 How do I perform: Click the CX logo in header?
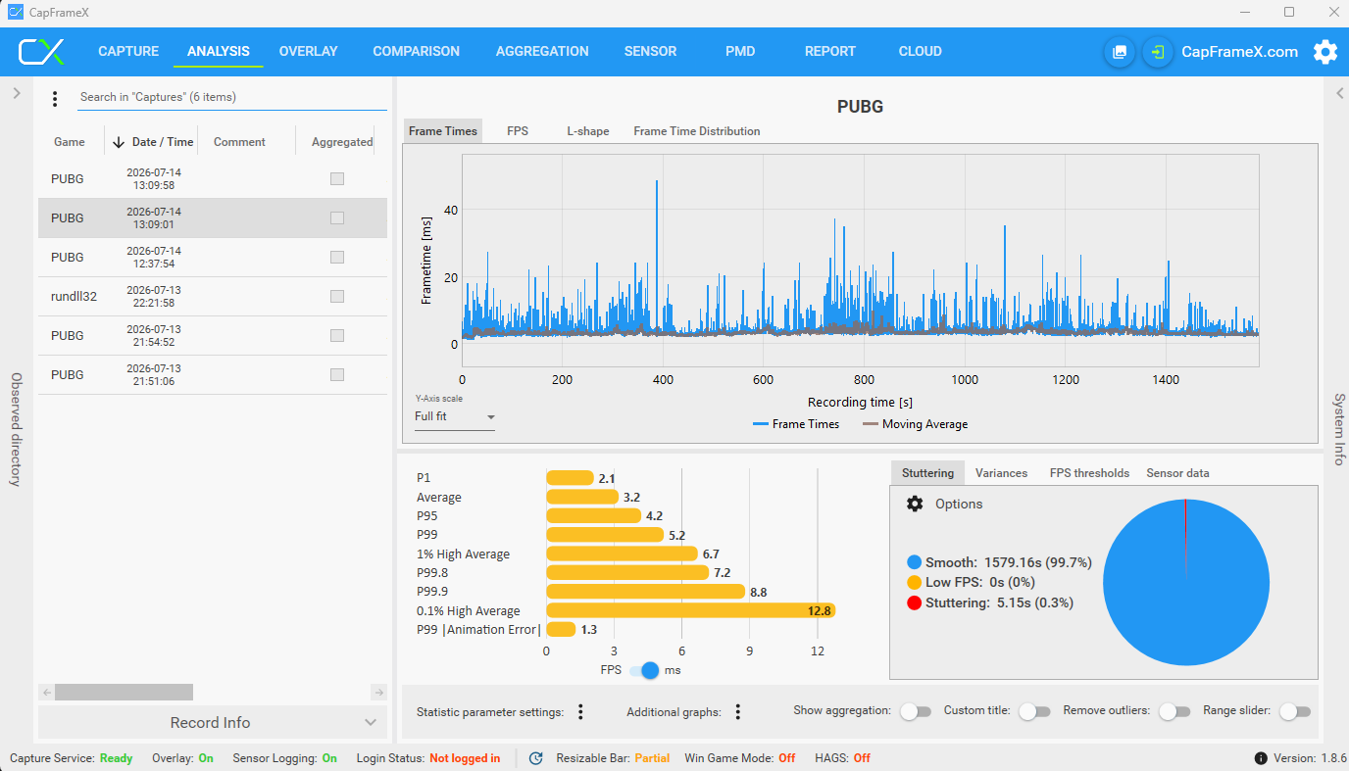click(41, 52)
